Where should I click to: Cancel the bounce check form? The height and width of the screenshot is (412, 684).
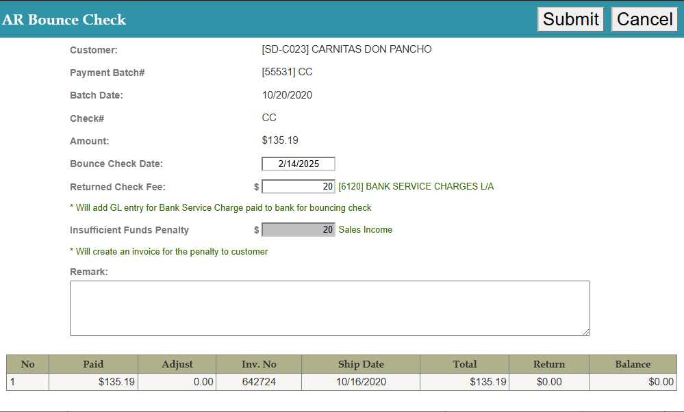644,19
